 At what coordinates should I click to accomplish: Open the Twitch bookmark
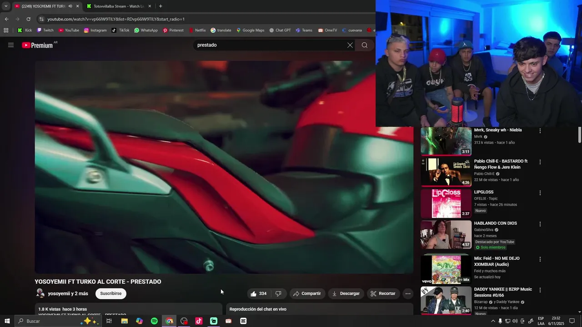(45, 30)
